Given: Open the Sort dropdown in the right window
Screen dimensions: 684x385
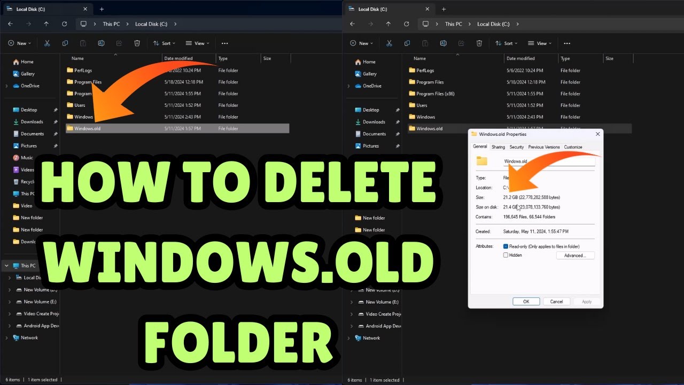Looking at the screenshot, I should pos(507,43).
